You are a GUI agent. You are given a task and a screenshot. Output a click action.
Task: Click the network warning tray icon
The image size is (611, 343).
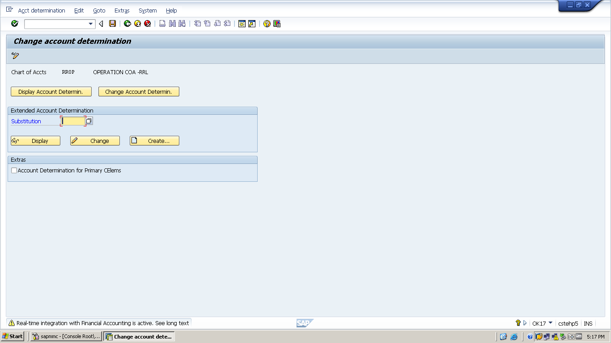(555, 337)
